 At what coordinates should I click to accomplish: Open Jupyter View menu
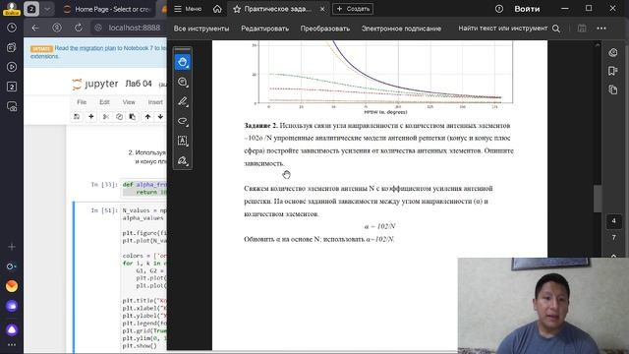pos(129,102)
